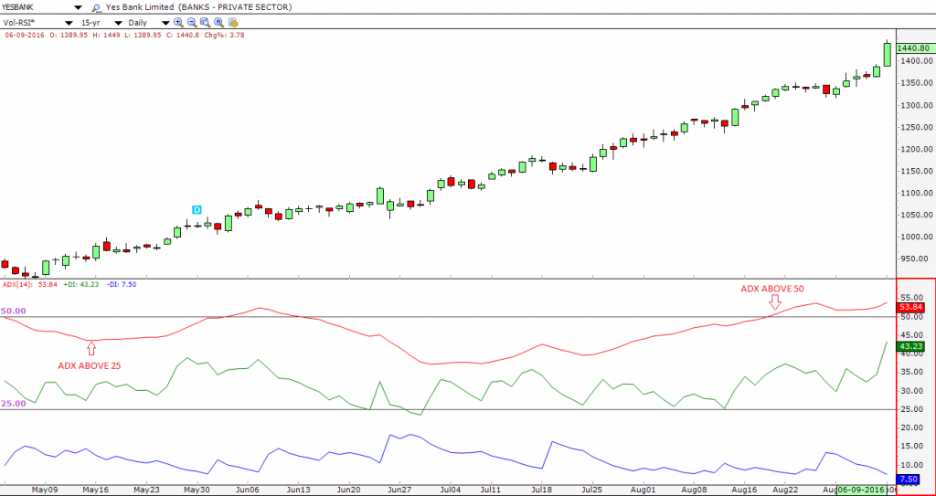Screen dimensions: 936x496
Task: Click the ADX ABOVE 50 arrow annotation
Action: pyautogui.click(x=775, y=302)
